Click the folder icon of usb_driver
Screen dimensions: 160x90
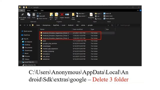41,56
